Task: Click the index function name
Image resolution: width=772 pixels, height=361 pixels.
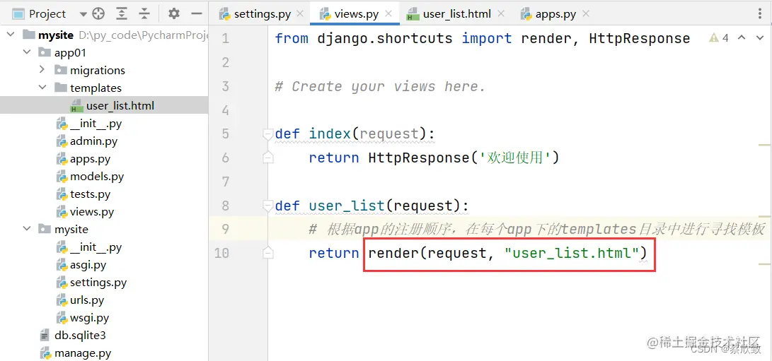Action: tap(330, 134)
